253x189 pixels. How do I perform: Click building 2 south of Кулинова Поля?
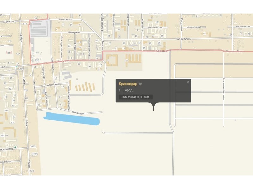click(112, 60)
